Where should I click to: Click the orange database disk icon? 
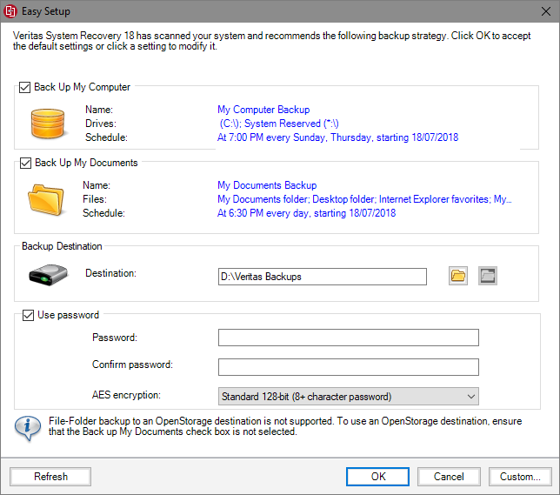pyautogui.click(x=48, y=124)
